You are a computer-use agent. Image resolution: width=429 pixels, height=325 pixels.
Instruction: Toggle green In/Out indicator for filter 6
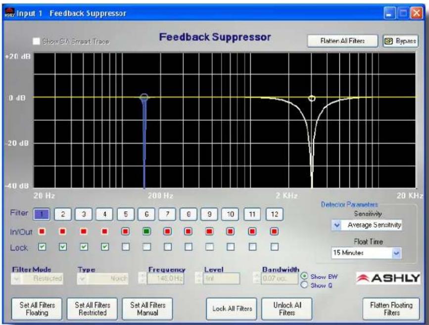[146, 232]
